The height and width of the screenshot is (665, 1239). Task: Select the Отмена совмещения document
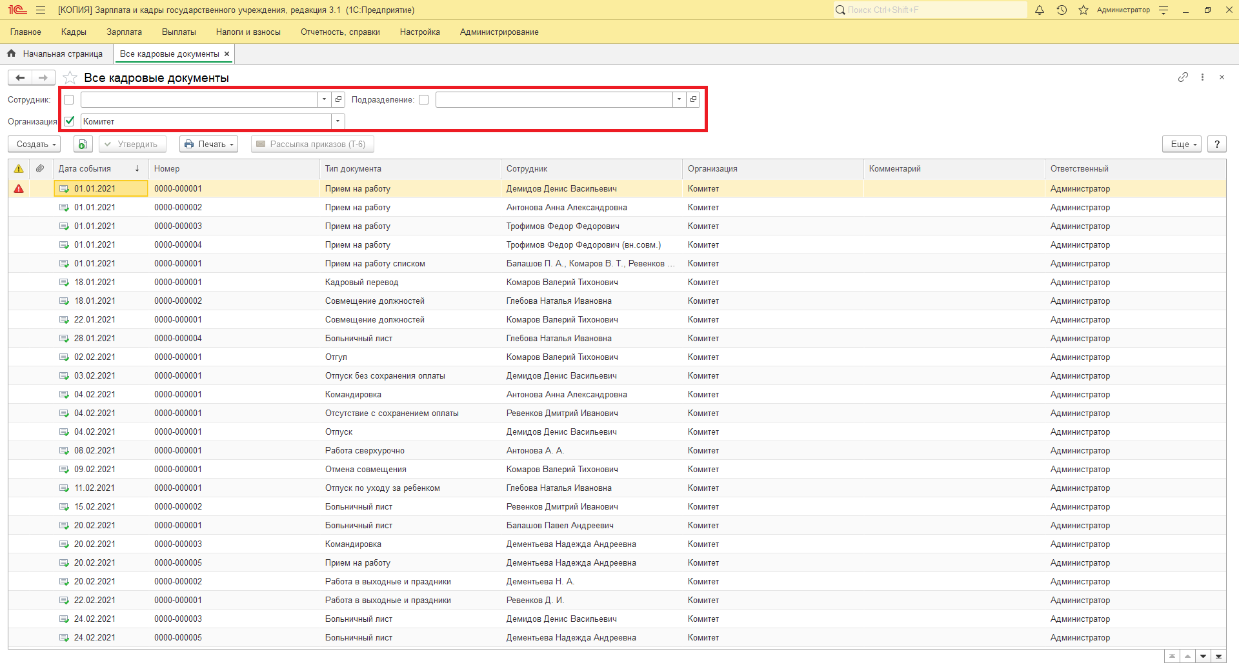pyautogui.click(x=617, y=470)
